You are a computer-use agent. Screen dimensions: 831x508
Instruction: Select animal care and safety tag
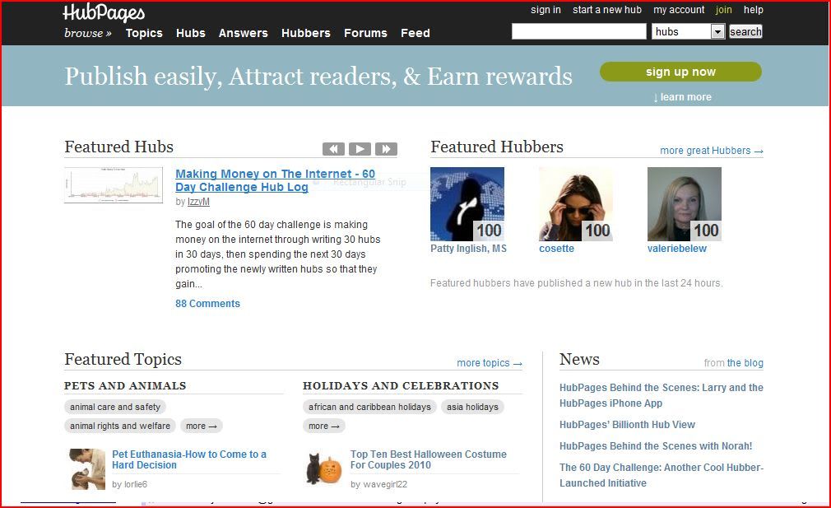click(115, 407)
